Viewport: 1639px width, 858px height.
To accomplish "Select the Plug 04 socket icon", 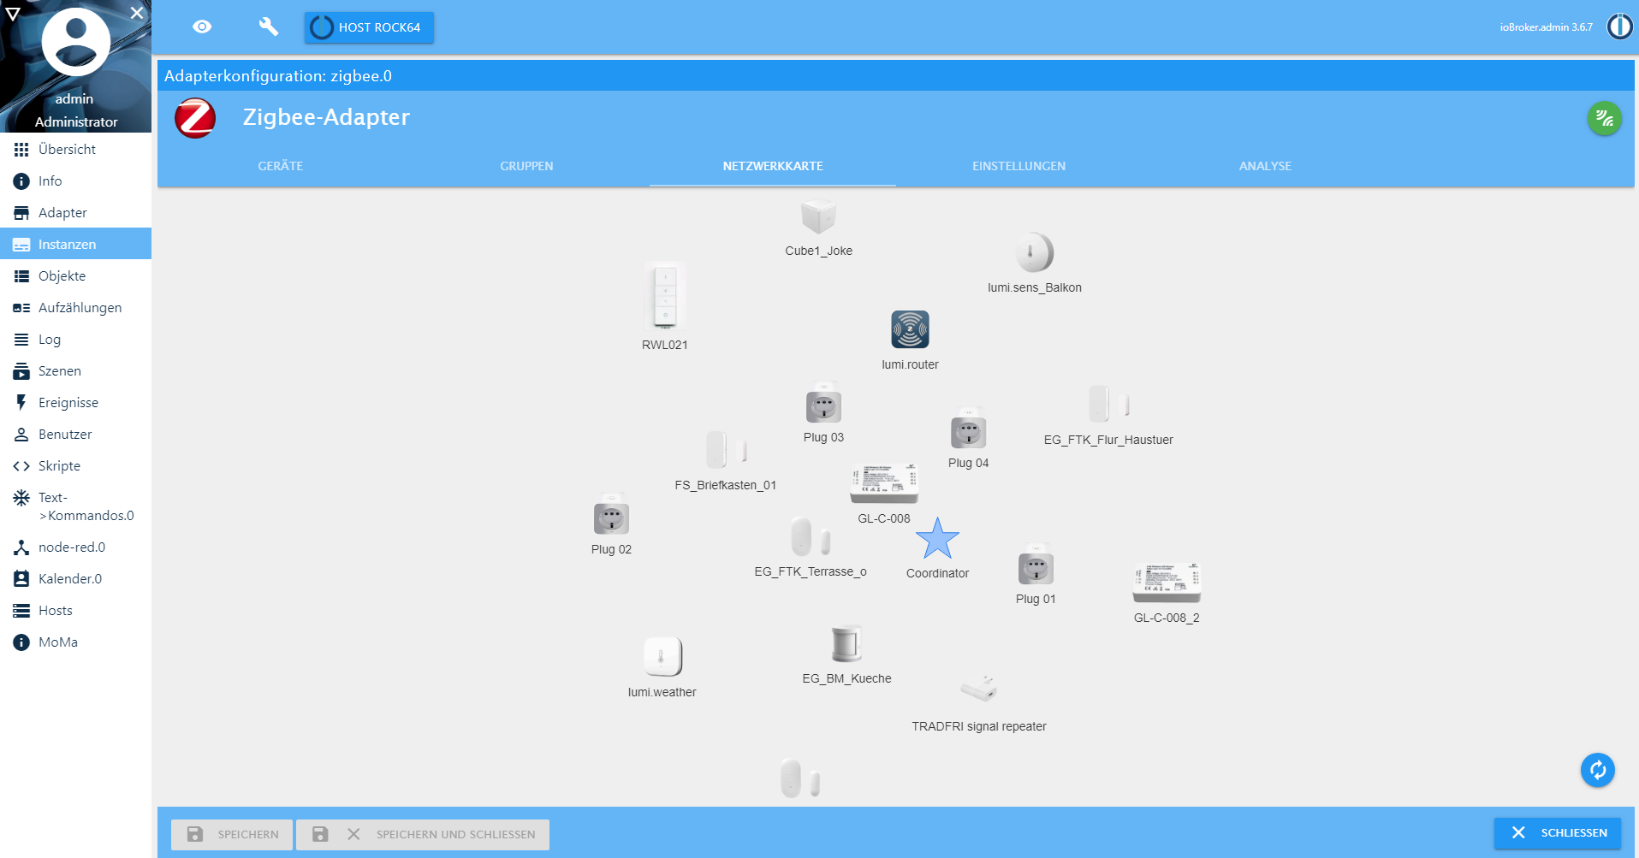I will click(968, 429).
